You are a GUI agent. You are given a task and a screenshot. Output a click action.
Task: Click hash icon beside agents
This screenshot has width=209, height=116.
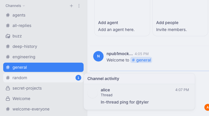click(x=8, y=15)
